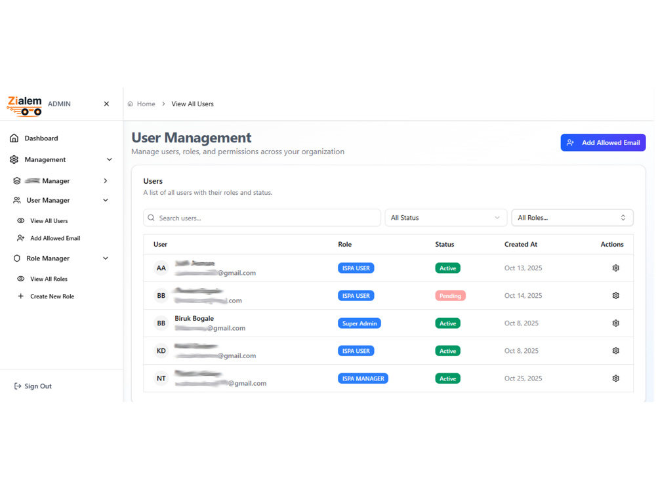Click the Created At column header
Image resolution: width=656 pixels, height=492 pixels.
[x=520, y=244]
